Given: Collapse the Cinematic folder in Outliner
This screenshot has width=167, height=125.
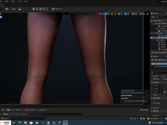Looking at the screenshot, I should click(156, 28).
